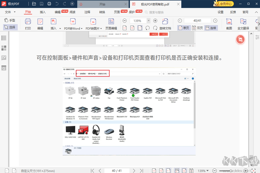Open 反馈 feedback
This screenshot has height=173, width=260.
coord(233,12)
